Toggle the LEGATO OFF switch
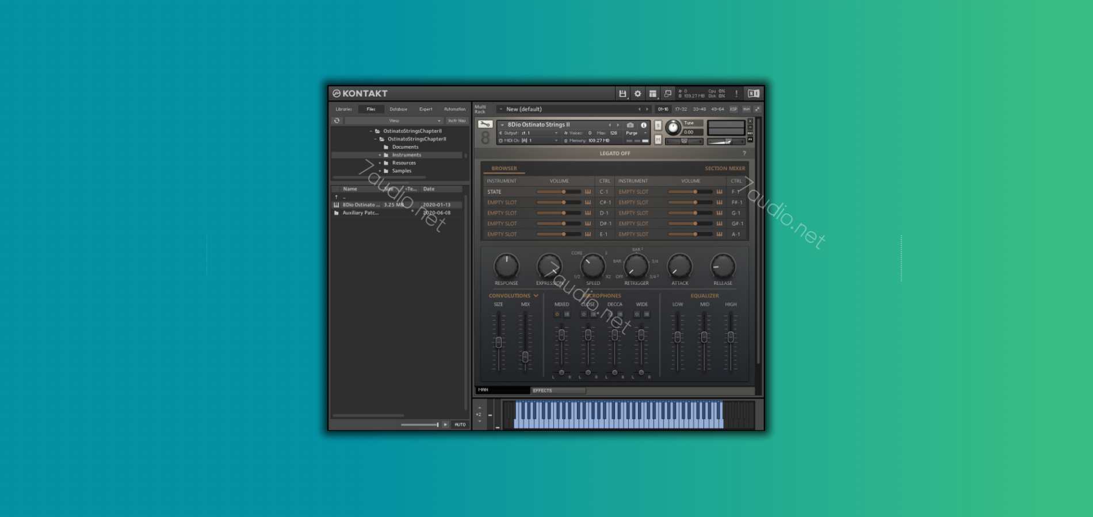1093x517 pixels. tap(614, 153)
